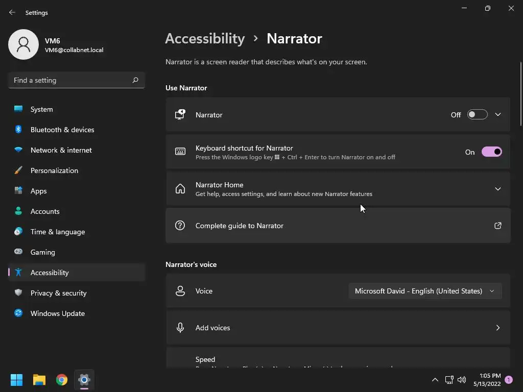Click the volume icon in system tray

pyautogui.click(x=462, y=380)
